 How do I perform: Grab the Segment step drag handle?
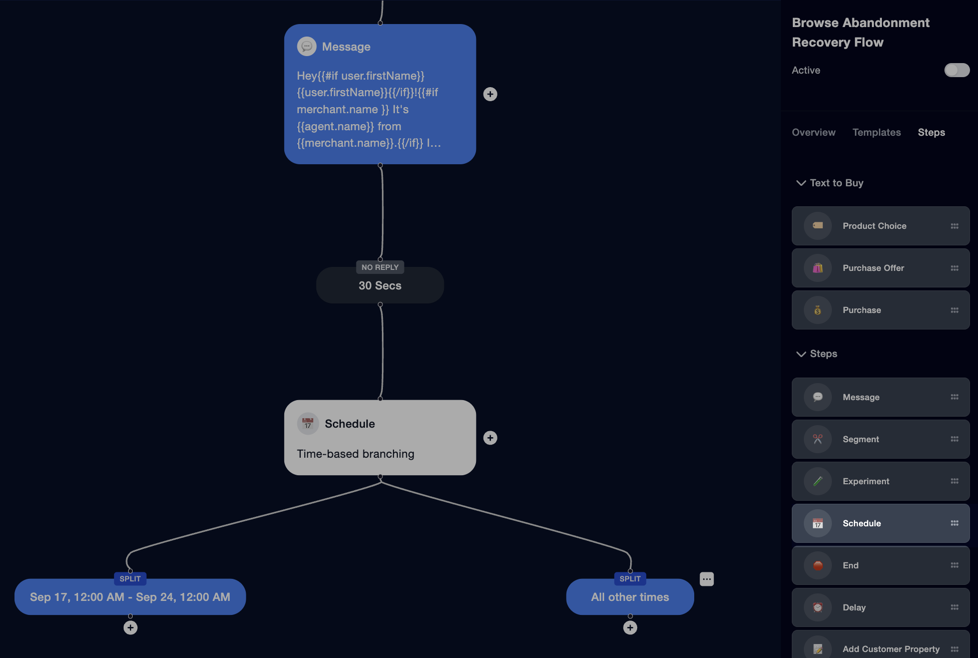[954, 439]
